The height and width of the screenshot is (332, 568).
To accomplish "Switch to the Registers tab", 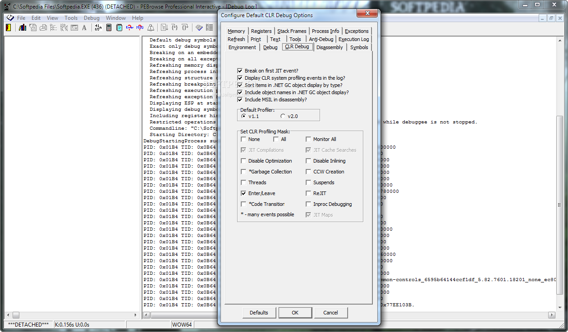I will 261,31.
